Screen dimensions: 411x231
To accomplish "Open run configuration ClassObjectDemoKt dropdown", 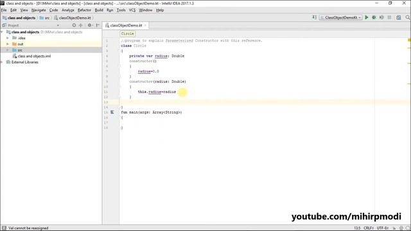I will (x=341, y=17).
